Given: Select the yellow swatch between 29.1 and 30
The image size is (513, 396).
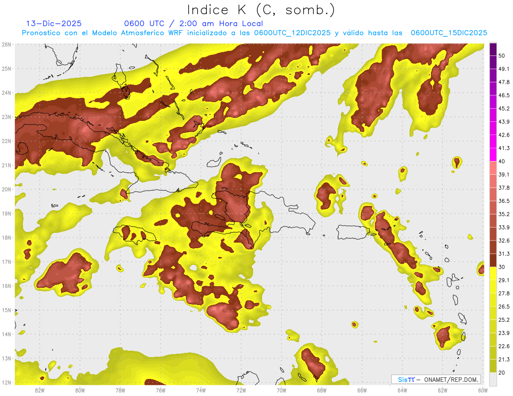Looking at the screenshot, I should pyautogui.click(x=493, y=273).
